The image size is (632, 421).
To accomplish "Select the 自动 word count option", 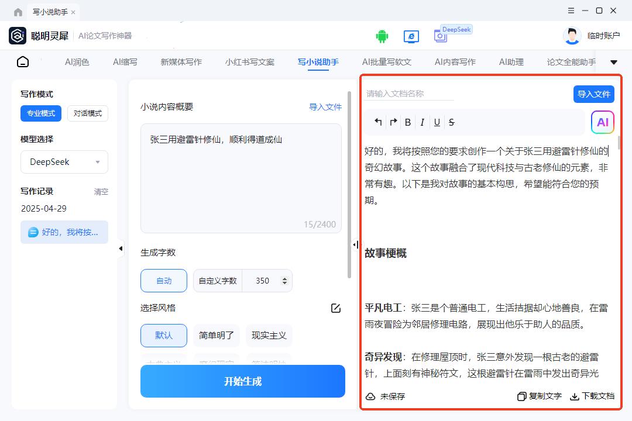I will [x=163, y=281].
